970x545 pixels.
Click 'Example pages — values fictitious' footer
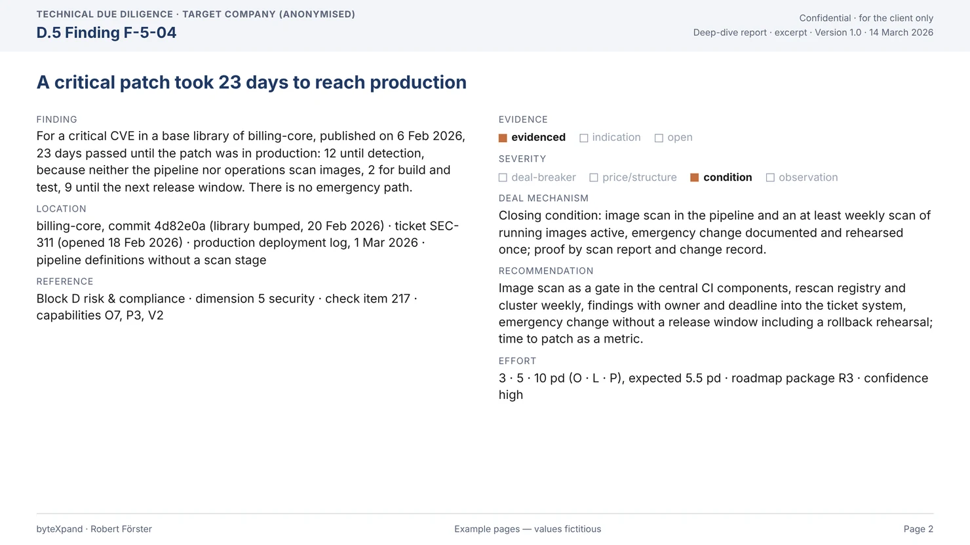click(528, 529)
